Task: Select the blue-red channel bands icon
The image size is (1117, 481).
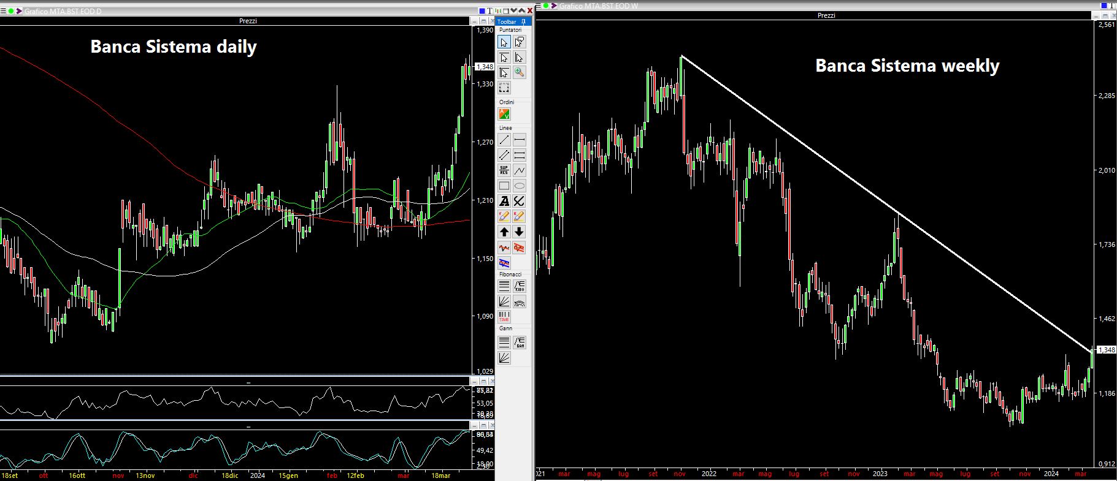Action: click(x=504, y=263)
